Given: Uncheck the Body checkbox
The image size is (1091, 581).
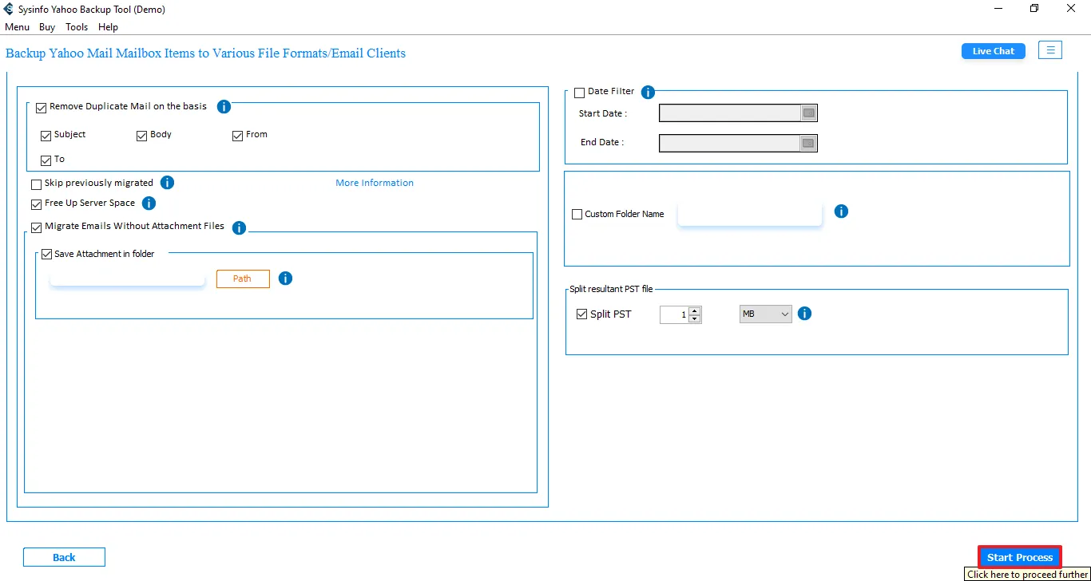Looking at the screenshot, I should point(142,136).
